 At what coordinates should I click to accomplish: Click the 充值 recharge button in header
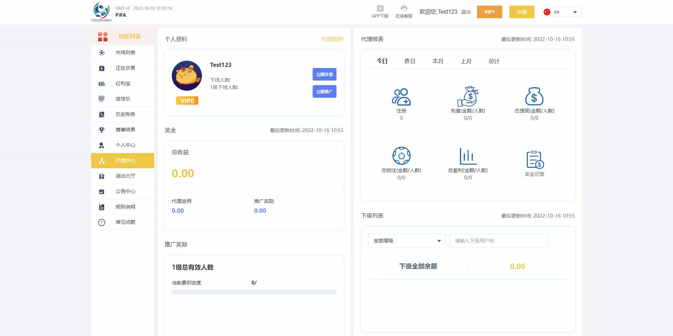(522, 12)
